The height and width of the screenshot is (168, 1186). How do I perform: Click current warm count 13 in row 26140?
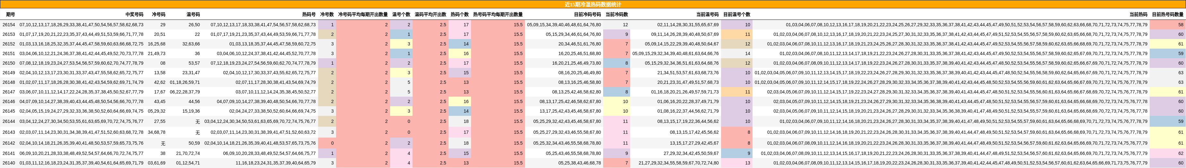[737, 163]
